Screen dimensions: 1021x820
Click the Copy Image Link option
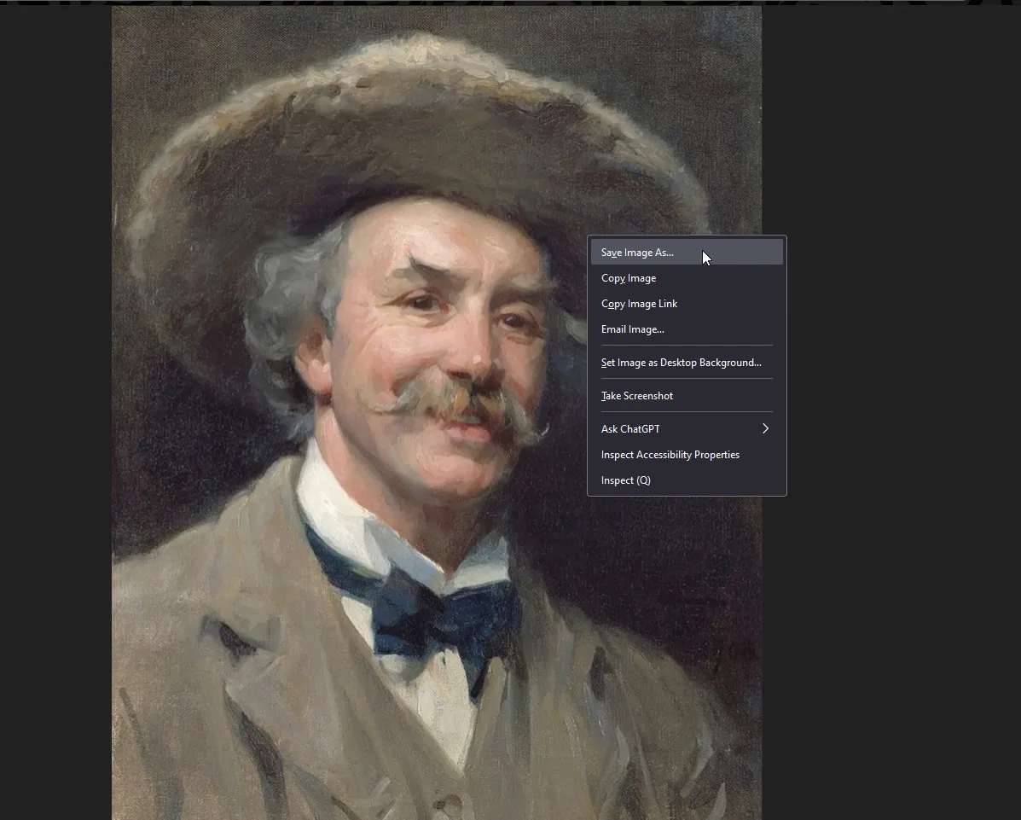(639, 304)
